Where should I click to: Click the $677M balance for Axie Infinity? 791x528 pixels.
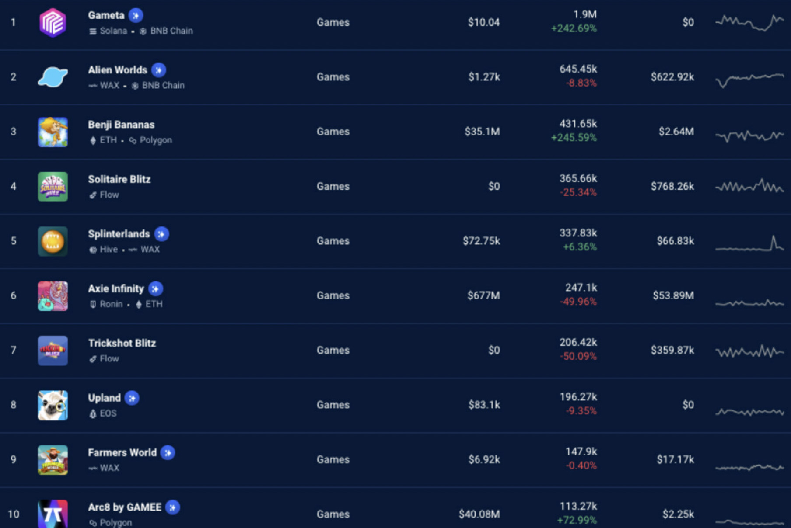click(x=483, y=295)
